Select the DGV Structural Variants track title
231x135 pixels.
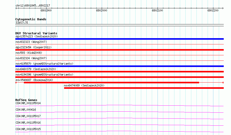(x=36, y=33)
